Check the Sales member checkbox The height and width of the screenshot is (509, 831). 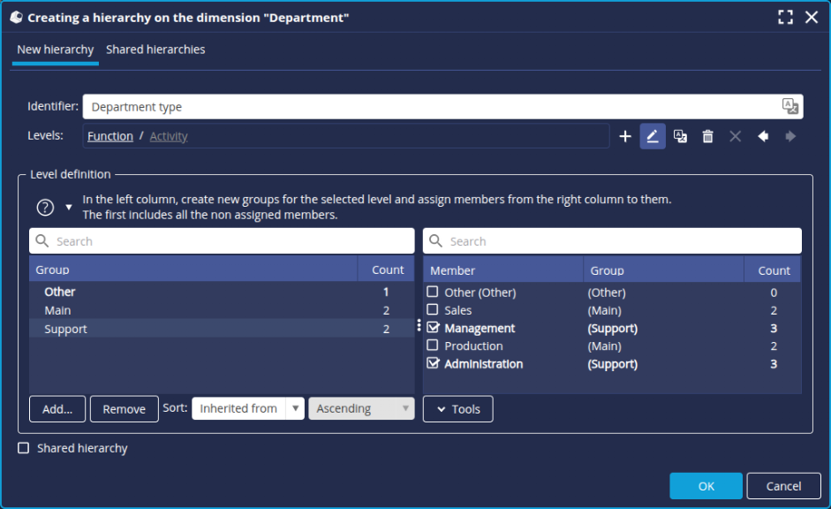(x=433, y=310)
